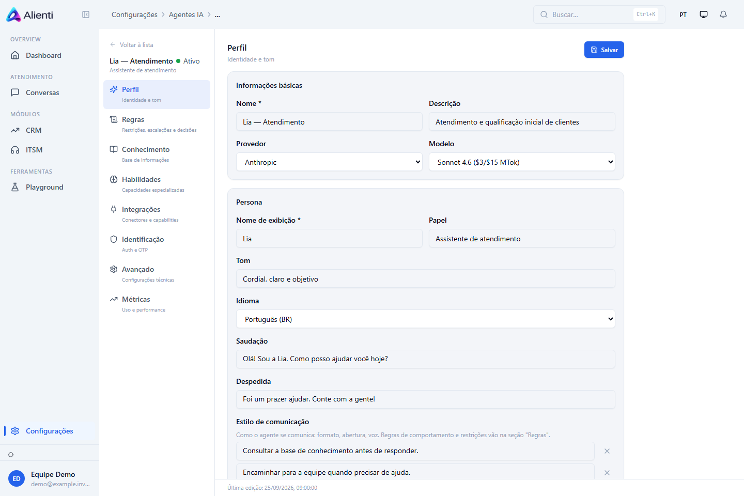The height and width of the screenshot is (496, 744).
Task: Click the Saudação input field
Action: pos(426,359)
